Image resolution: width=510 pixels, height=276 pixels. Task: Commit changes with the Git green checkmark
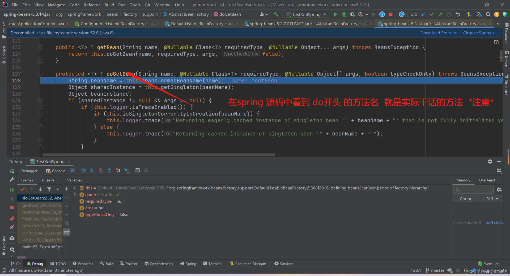coord(432,14)
